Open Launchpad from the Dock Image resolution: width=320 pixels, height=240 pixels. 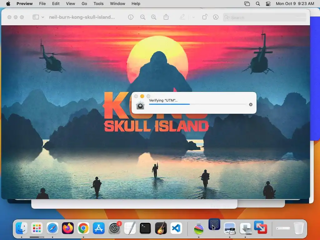[37, 228]
